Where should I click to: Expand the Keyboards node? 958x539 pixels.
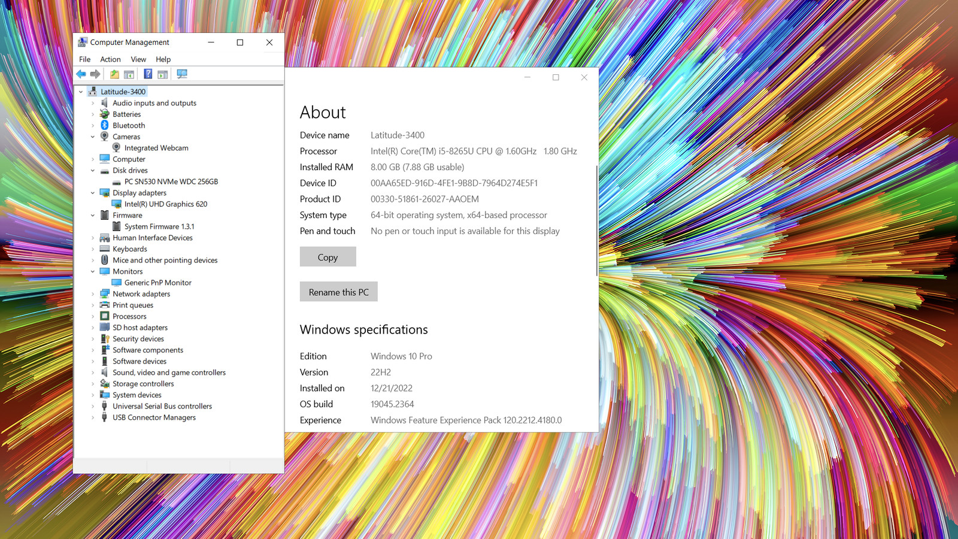93,249
